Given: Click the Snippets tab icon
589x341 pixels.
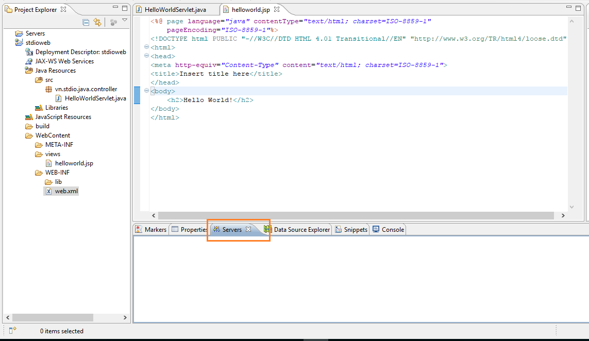Looking at the screenshot, I should 339,229.
